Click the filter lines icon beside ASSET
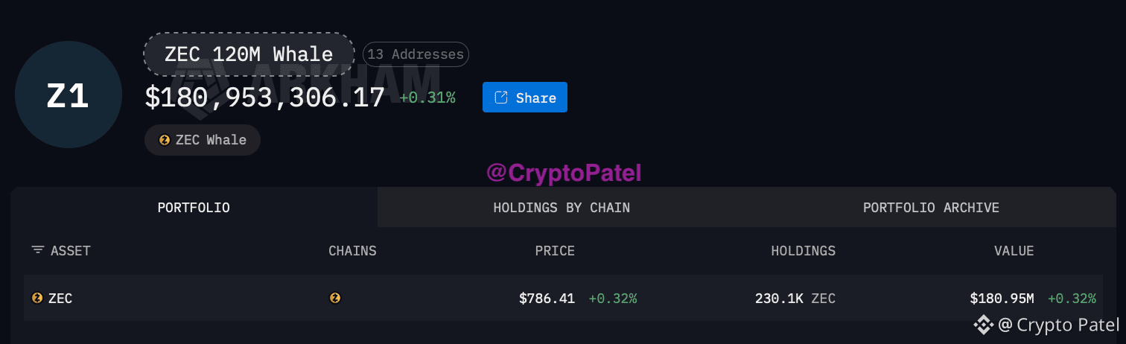 coord(38,250)
